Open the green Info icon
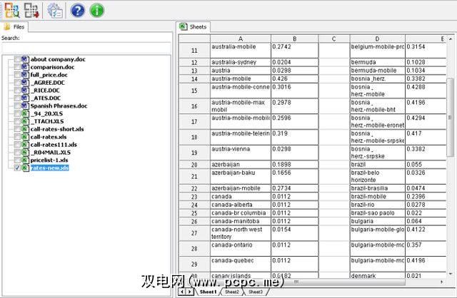This screenshot has height=298, width=457. tap(97, 11)
